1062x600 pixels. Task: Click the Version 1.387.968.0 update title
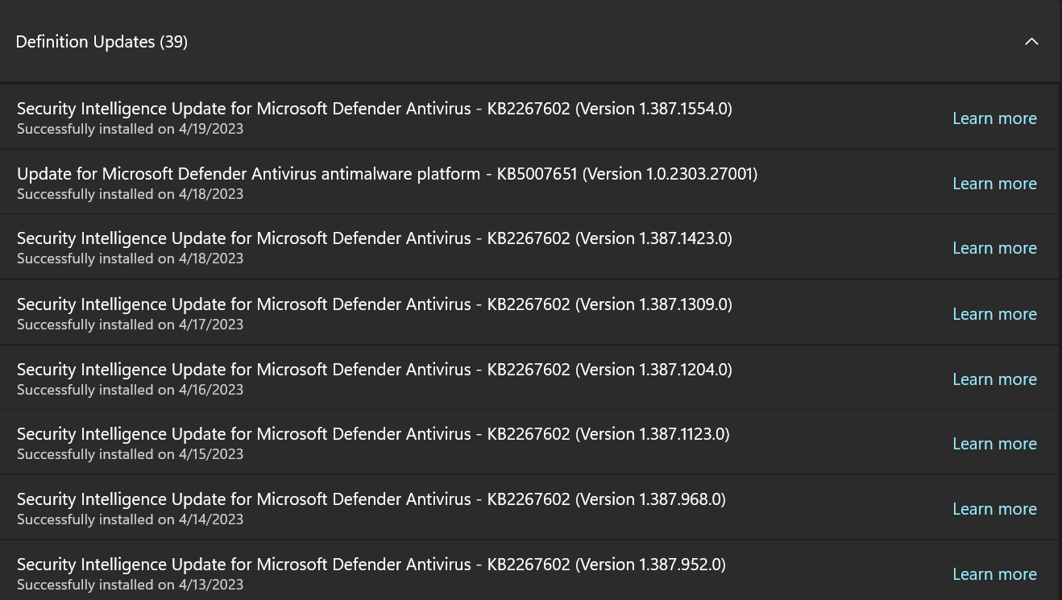[371, 499]
